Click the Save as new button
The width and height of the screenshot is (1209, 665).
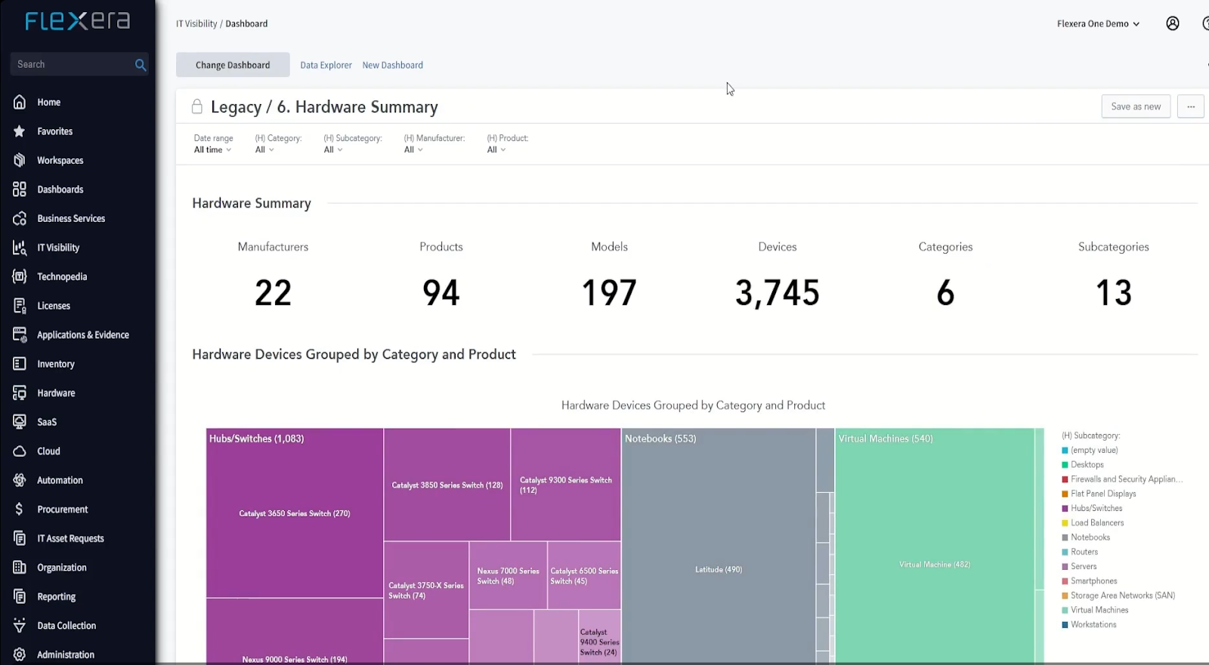1136,106
